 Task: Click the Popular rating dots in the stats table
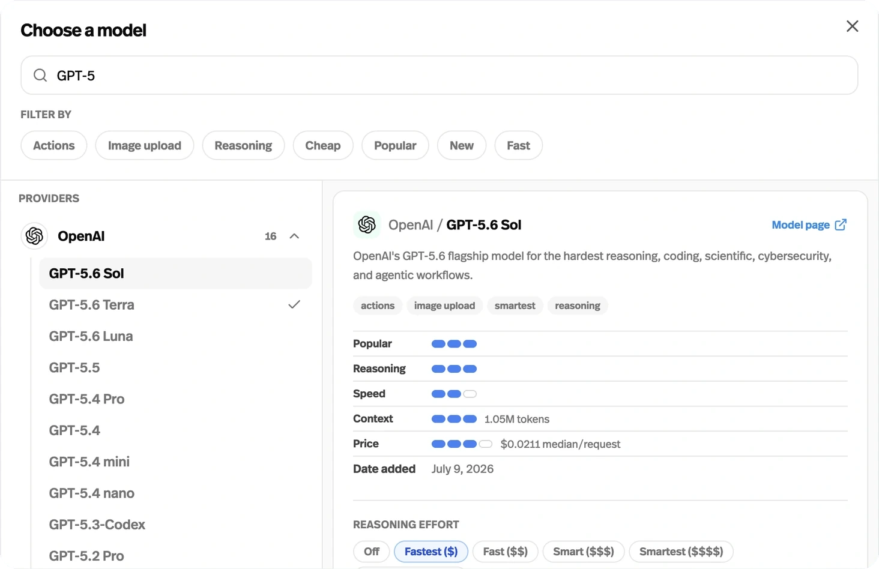coord(455,344)
